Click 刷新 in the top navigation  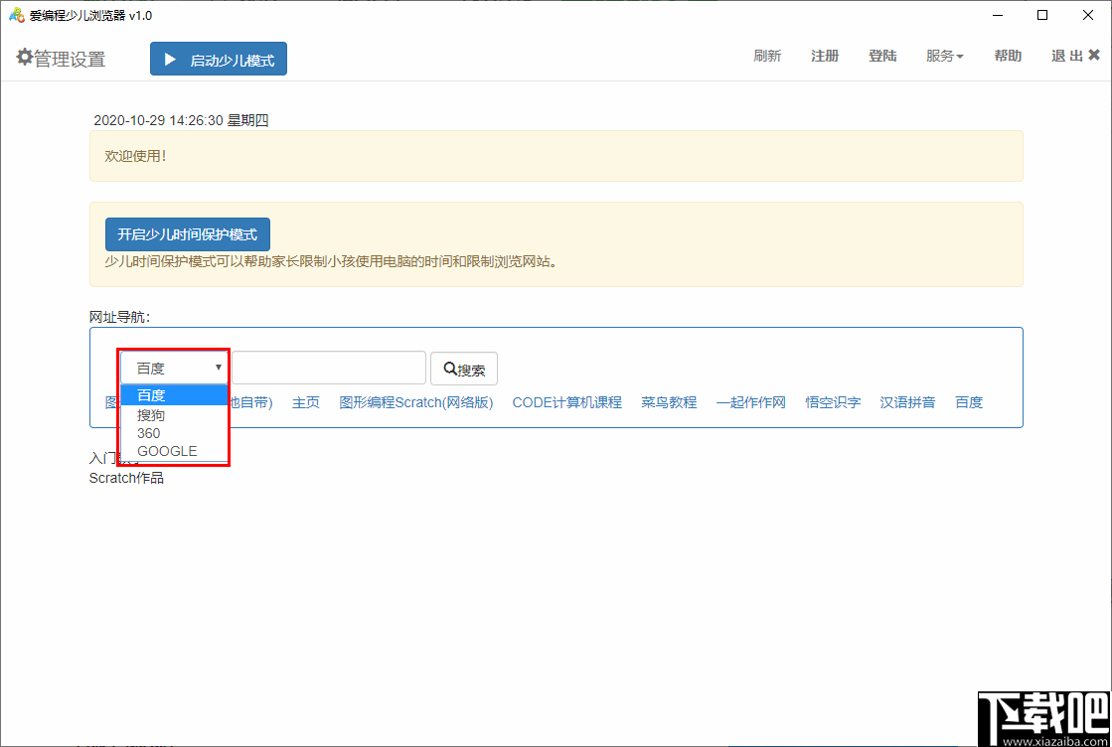click(767, 56)
